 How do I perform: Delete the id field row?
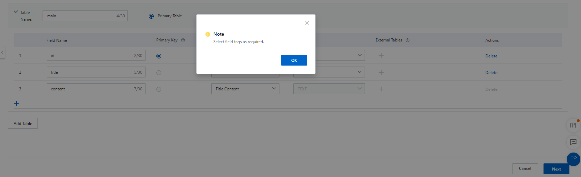491,56
